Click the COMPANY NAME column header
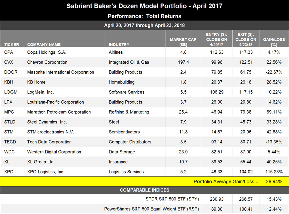This screenshot has height=214, width=289. pos(44,45)
